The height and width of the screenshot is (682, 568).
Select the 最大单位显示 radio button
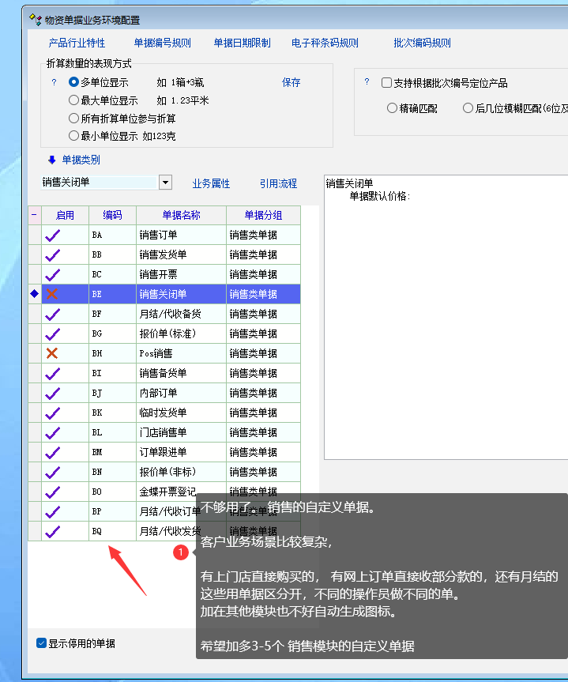pos(73,100)
